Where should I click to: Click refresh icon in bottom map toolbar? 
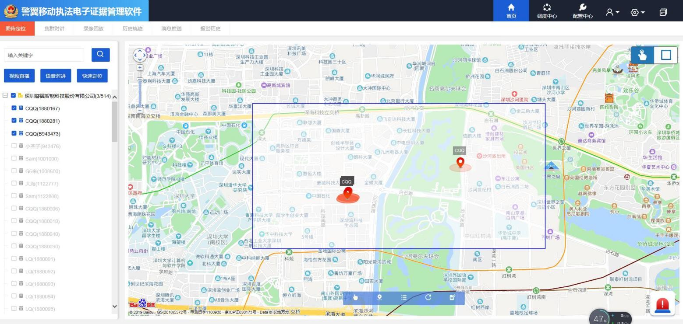pos(428,297)
